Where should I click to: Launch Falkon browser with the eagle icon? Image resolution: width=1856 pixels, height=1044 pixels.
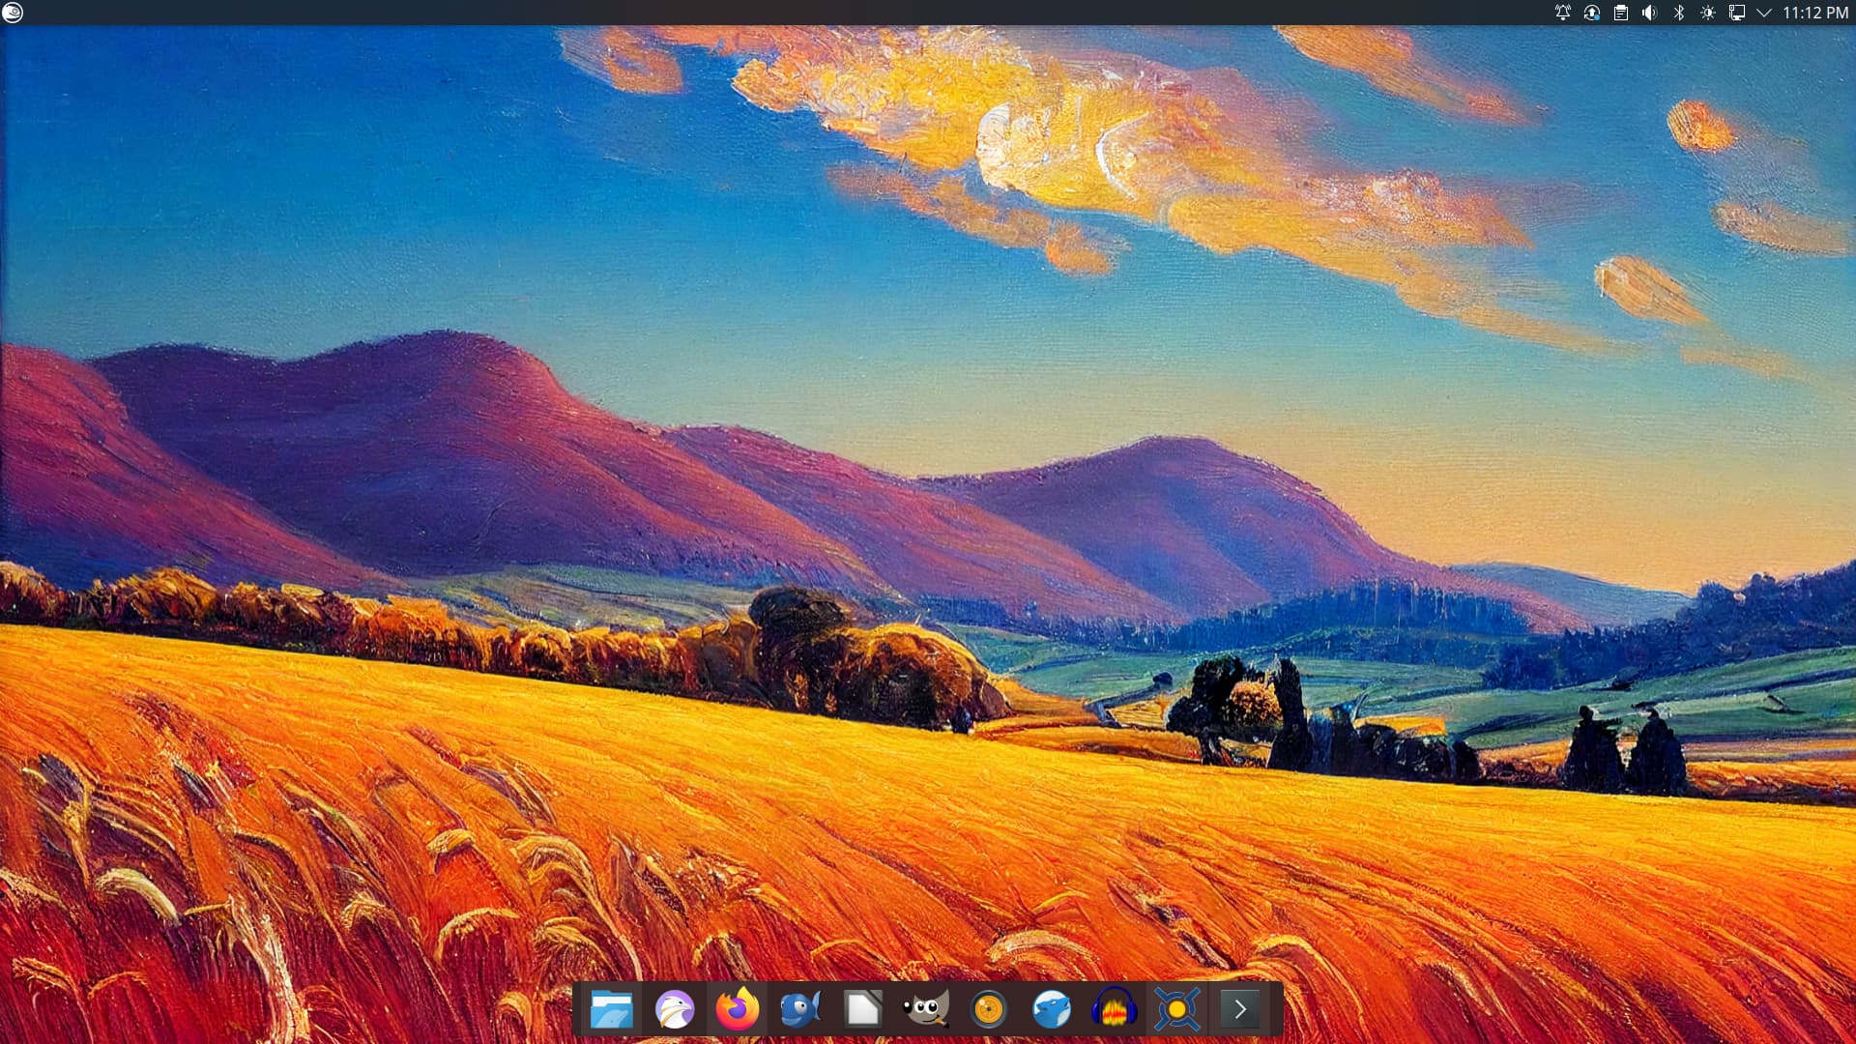coord(674,1010)
